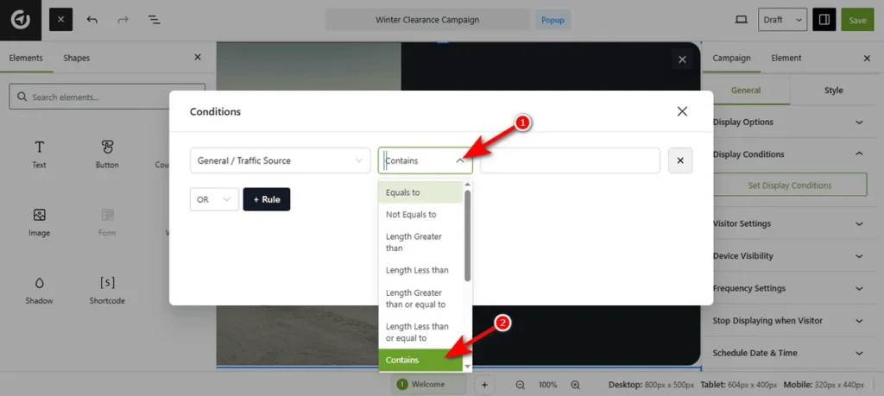Close the Campaign settings panel with its X
The width and height of the screenshot is (884, 396).
pyautogui.click(x=867, y=58)
